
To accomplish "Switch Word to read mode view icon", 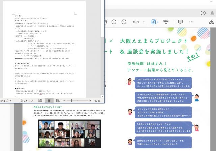I will pyautogui.click(x=40, y=101).
